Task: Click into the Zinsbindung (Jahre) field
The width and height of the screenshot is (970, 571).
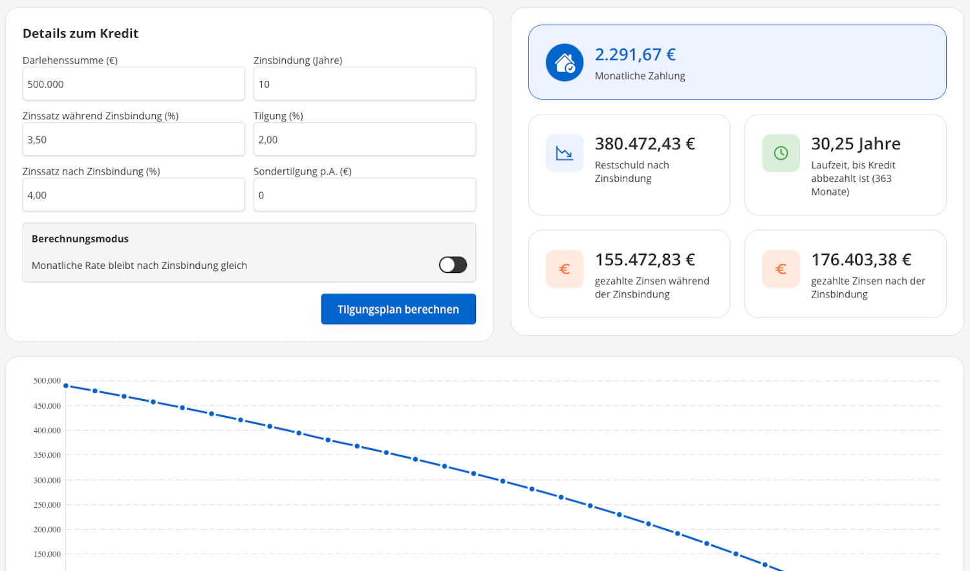Action: (364, 84)
